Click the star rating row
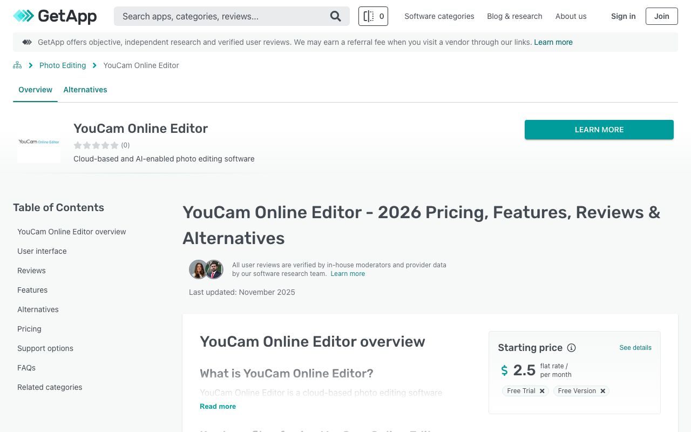This screenshot has width=691, height=432. (x=96, y=145)
